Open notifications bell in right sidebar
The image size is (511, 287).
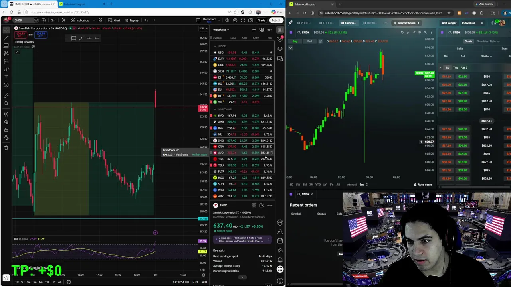[x=280, y=259]
